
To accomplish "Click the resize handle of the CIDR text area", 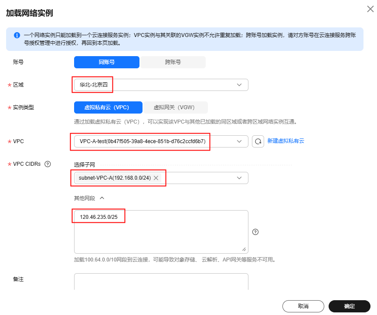I will [x=244, y=249].
